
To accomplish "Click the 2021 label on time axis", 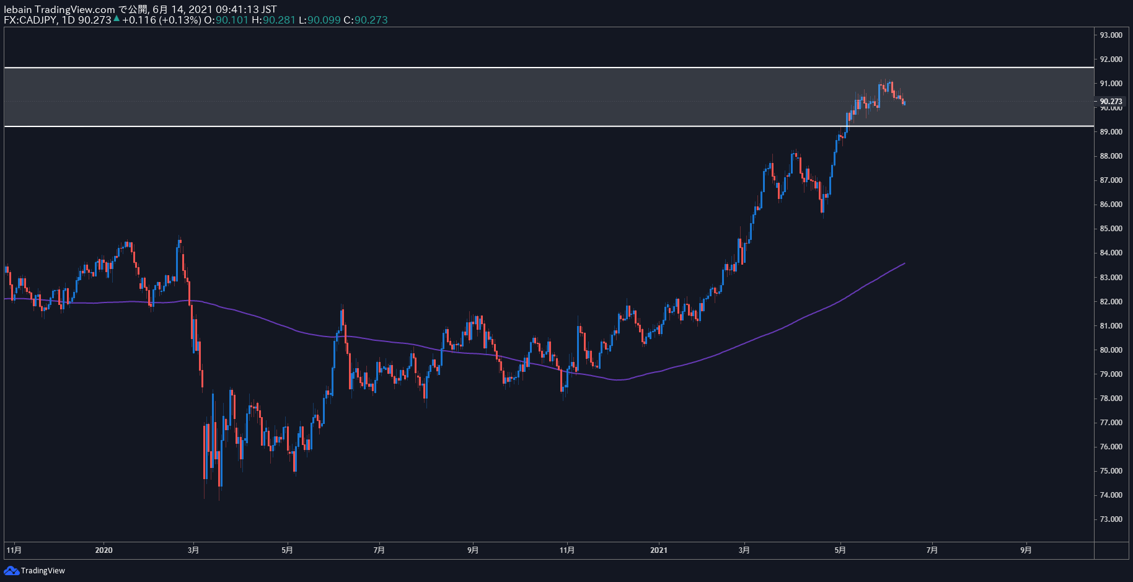I will (x=659, y=550).
